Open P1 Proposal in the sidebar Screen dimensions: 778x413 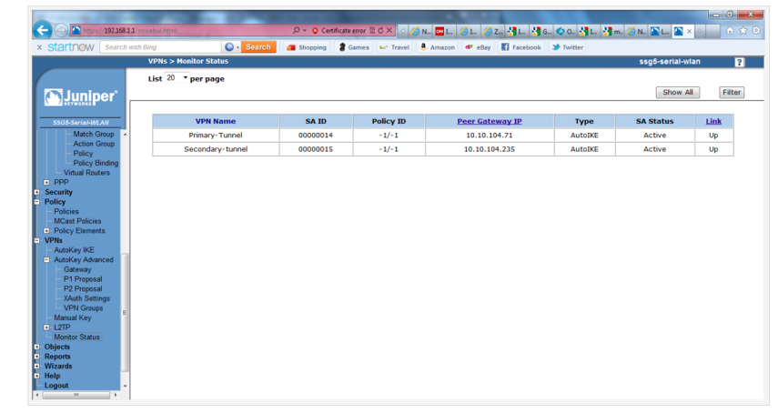(x=83, y=279)
